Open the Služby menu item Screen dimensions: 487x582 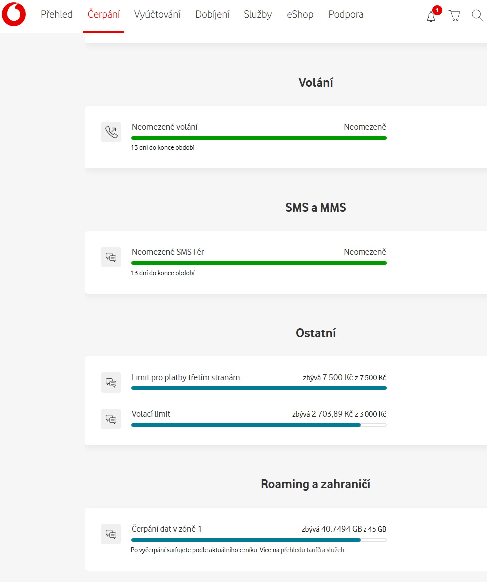[x=258, y=15]
